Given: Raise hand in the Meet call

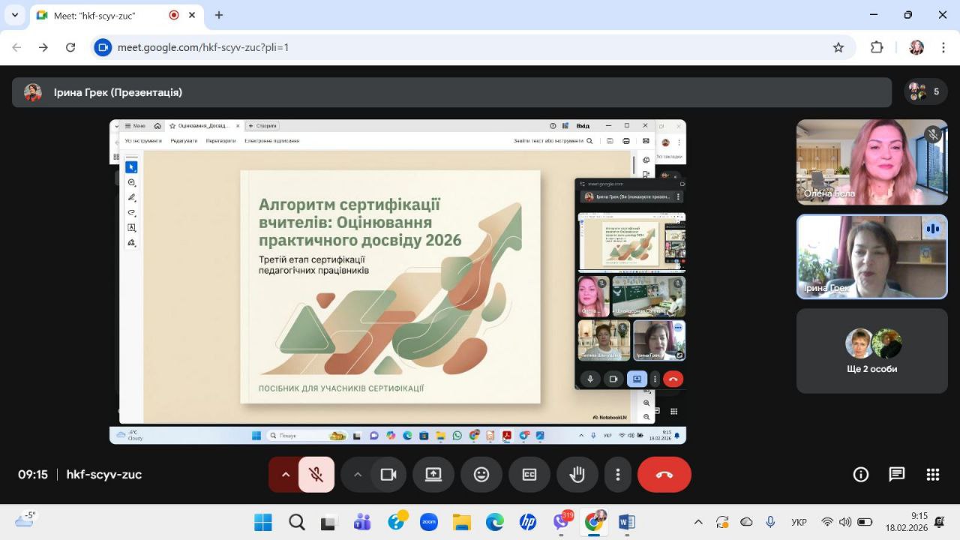Looking at the screenshot, I should click(577, 474).
